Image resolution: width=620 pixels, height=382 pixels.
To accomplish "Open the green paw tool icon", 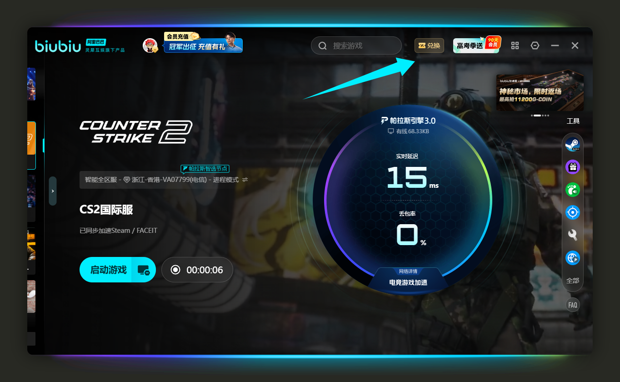I will click(572, 190).
